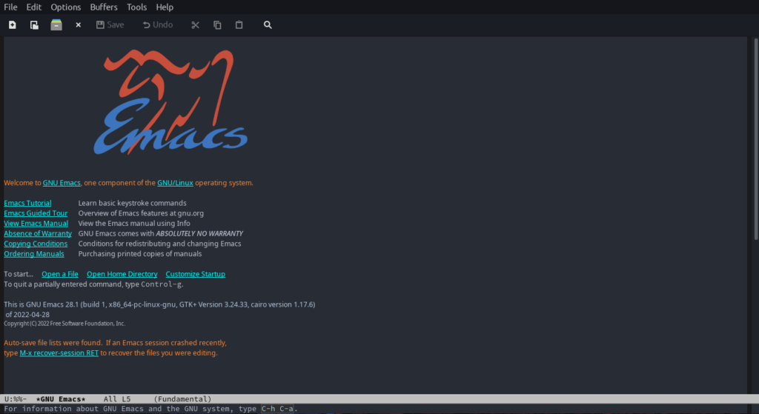Click the Open a File link
Screen dimensions: 759x414
(x=60, y=274)
